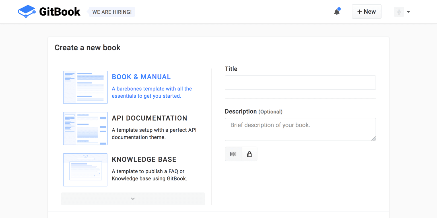The image size is (437, 218).
Task: Select the open book public visibility icon
Action: (x=233, y=154)
